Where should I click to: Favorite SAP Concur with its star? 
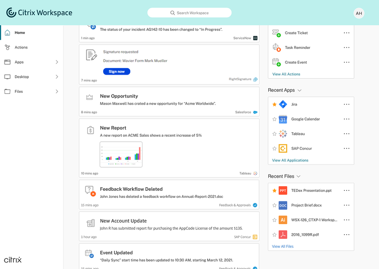click(x=274, y=148)
